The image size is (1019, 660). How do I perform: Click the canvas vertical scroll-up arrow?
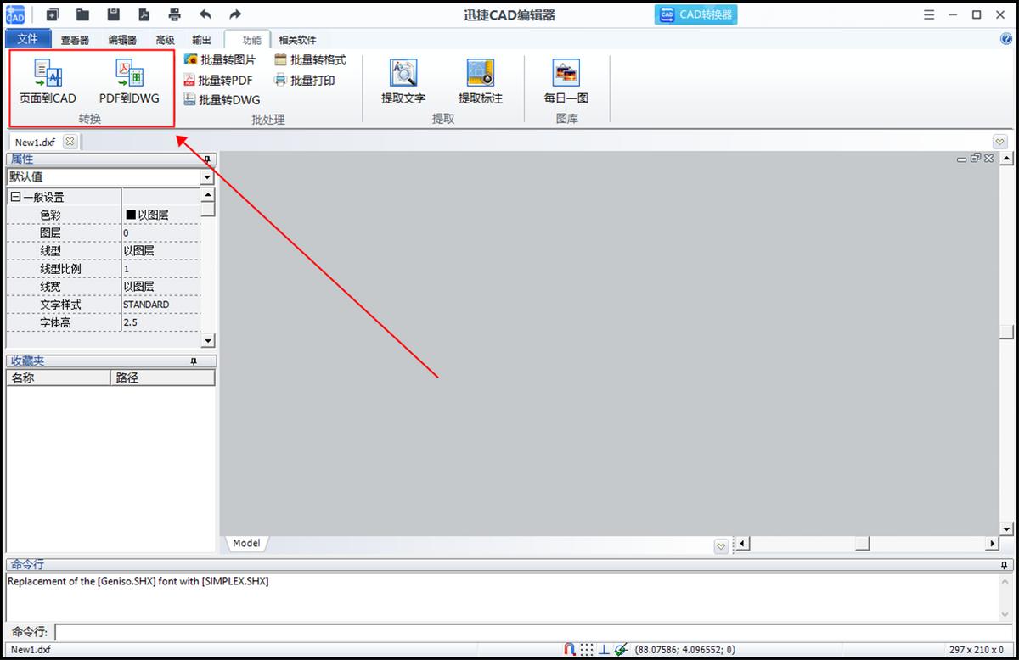point(1007,159)
